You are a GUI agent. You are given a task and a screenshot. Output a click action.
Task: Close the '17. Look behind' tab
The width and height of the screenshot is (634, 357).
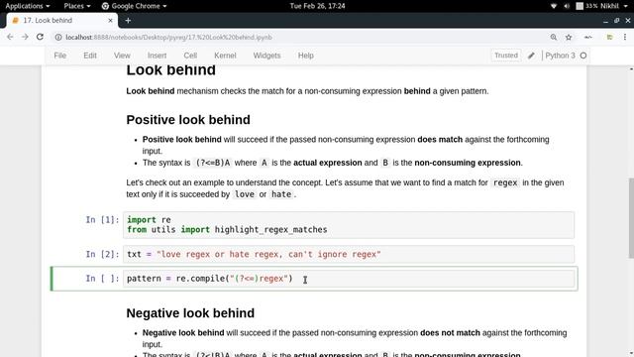[x=110, y=20]
